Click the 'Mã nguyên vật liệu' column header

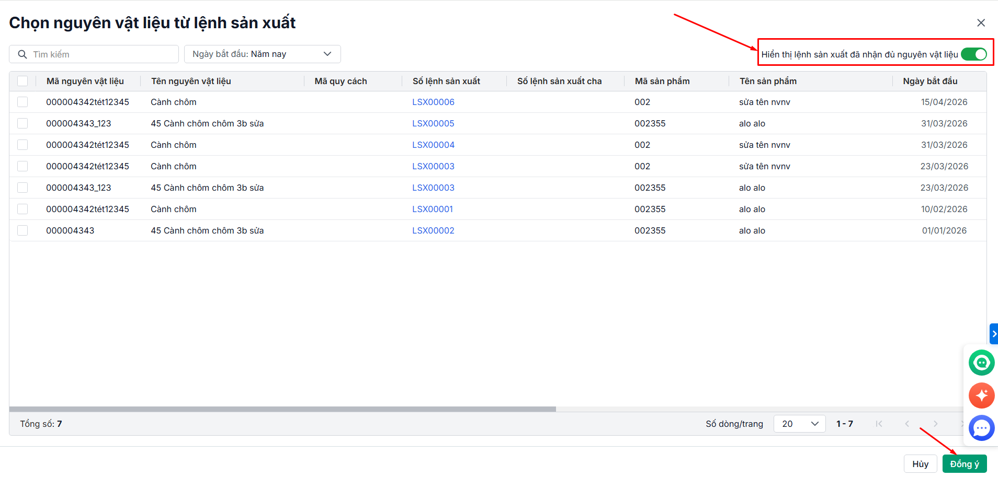pyautogui.click(x=85, y=81)
